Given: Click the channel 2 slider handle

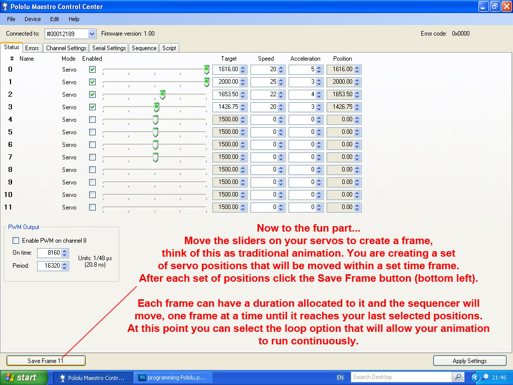Looking at the screenshot, I should pos(162,95).
